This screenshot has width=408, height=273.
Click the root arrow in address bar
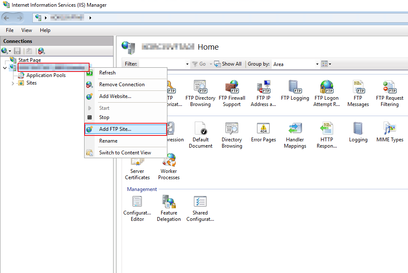[x=46, y=18]
